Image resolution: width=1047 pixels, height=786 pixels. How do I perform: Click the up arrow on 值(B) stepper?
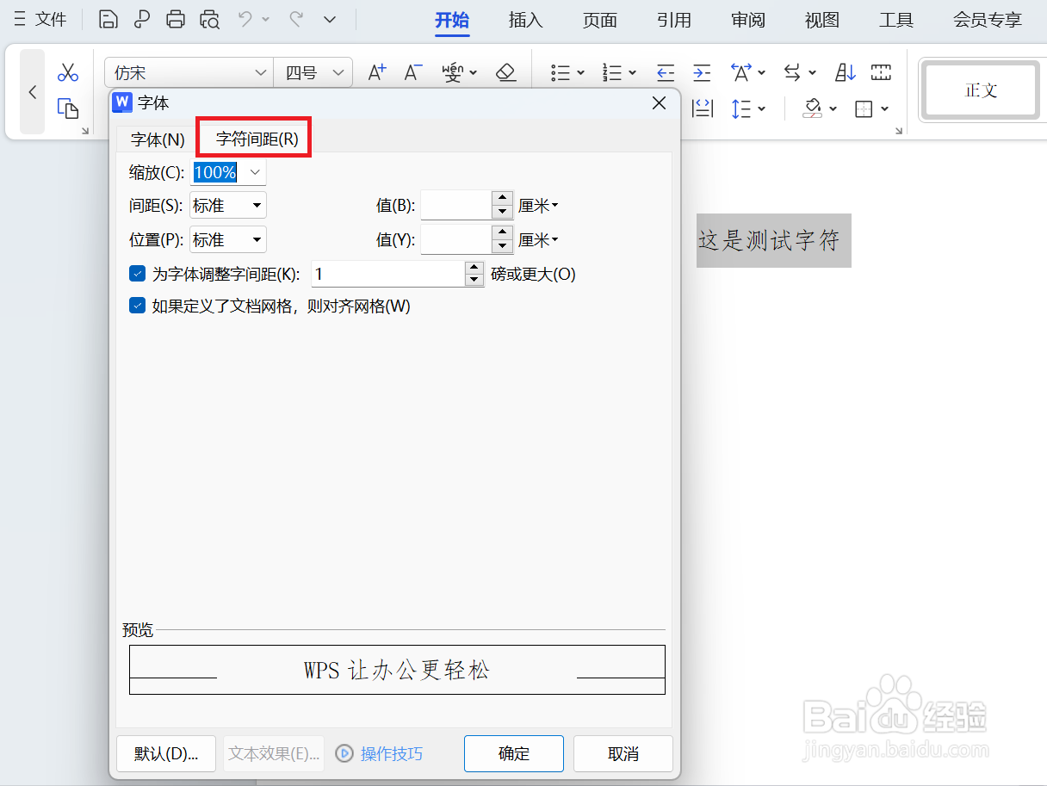coord(501,199)
